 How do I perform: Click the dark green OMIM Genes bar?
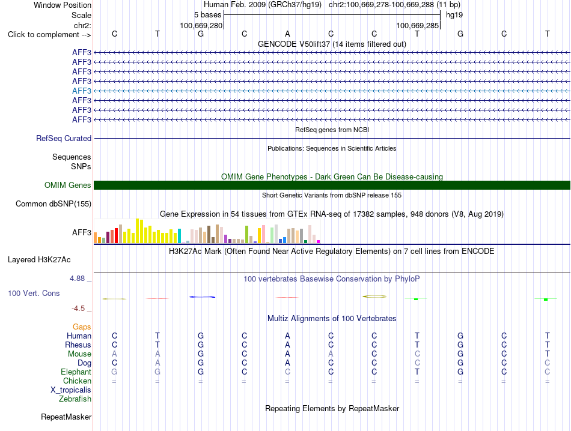(332, 185)
